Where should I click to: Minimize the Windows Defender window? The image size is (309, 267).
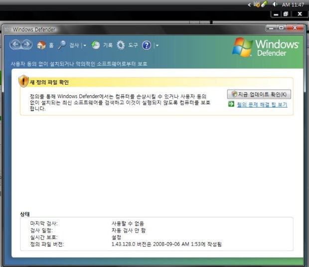(x=271, y=28)
